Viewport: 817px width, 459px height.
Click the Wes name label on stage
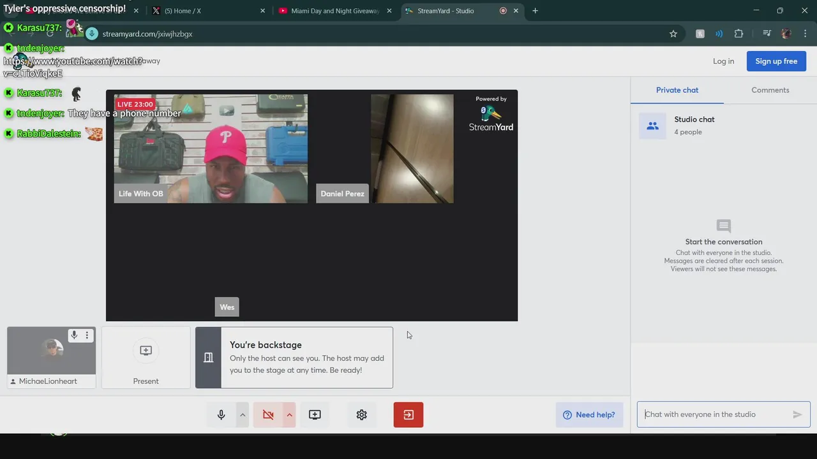click(x=227, y=307)
